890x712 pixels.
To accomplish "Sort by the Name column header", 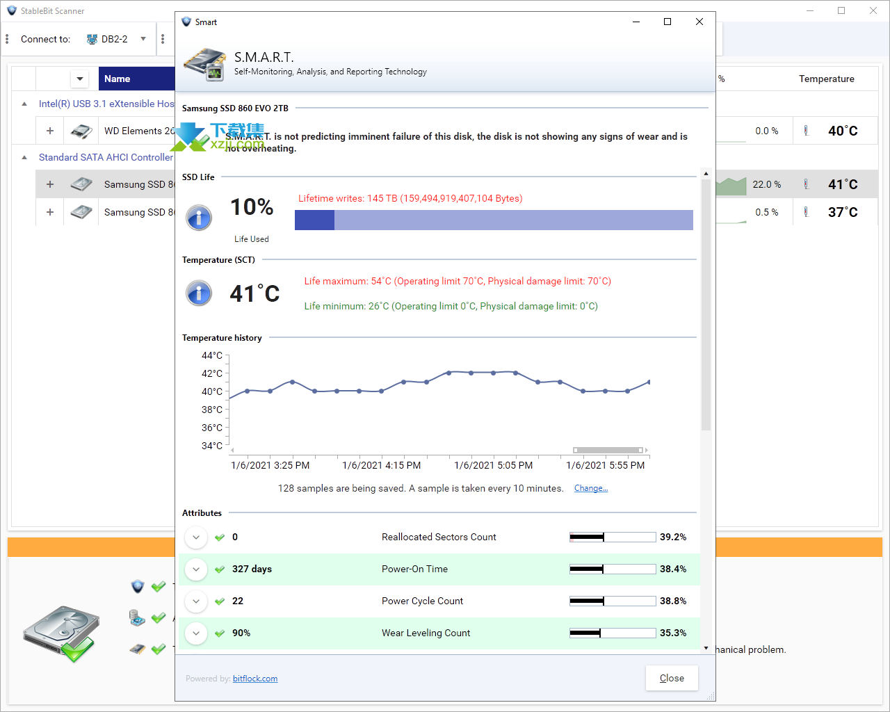I will 136,79.
